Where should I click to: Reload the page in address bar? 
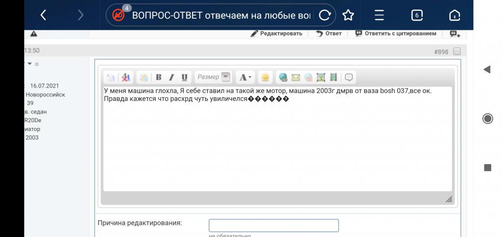coord(325,15)
